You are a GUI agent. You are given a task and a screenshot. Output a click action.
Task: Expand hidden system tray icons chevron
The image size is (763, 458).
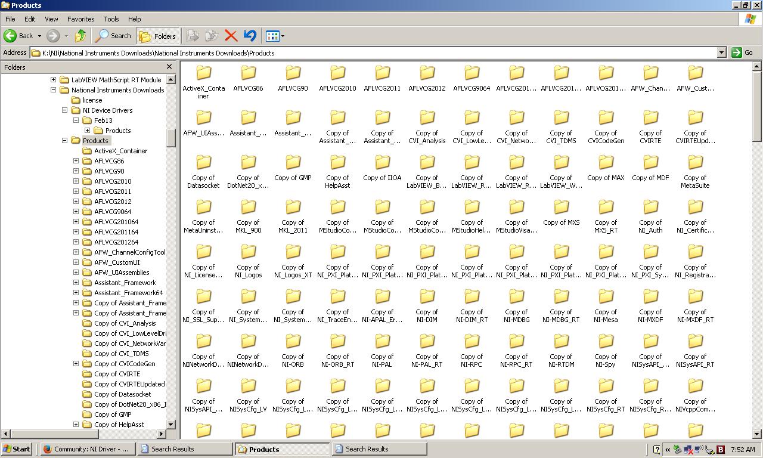point(668,450)
